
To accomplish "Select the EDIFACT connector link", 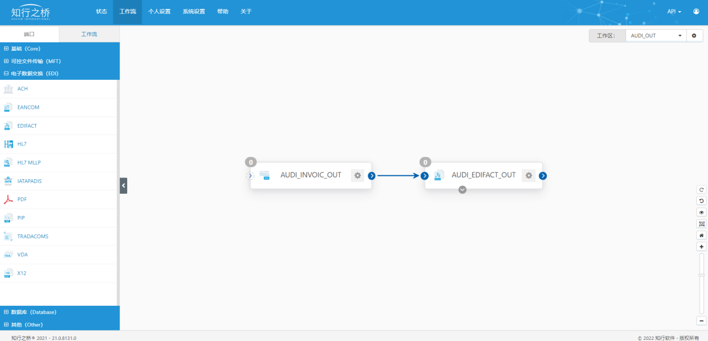I will (x=27, y=126).
